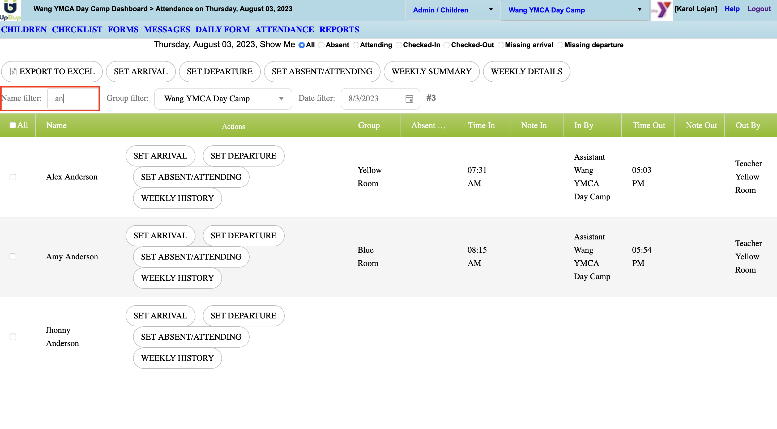Image resolution: width=777 pixels, height=429 pixels.
Task: Open the date filter calendar picker
Action: 409,99
